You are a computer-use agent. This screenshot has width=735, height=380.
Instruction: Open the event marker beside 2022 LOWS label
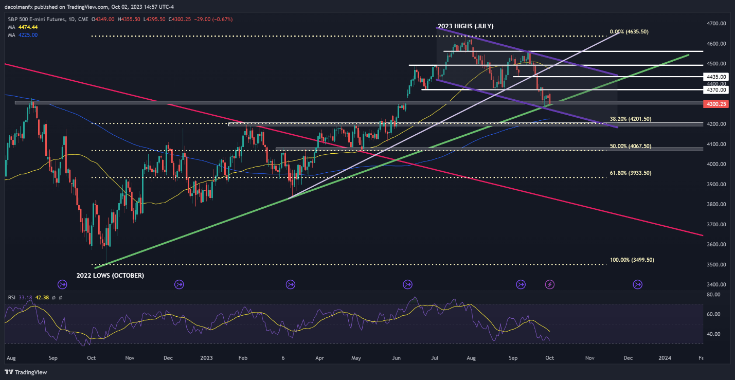62,284
